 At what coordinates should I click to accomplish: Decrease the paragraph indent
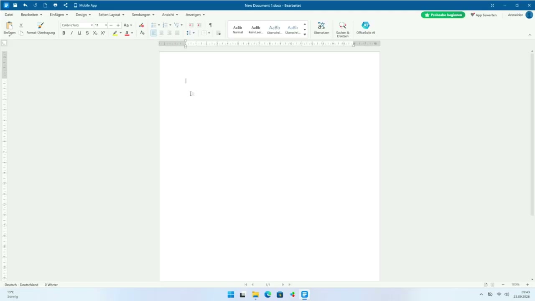click(191, 25)
